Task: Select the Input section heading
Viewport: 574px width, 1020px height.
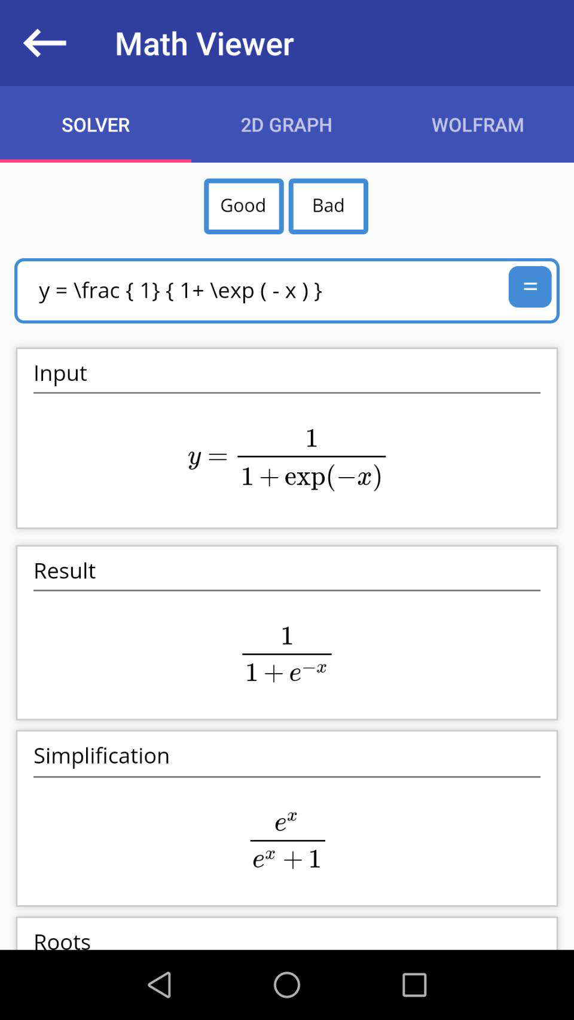Action: (60, 373)
